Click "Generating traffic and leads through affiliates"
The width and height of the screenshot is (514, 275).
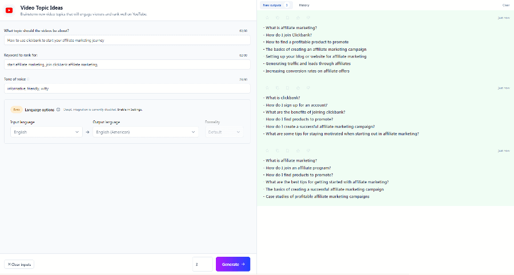tap(308, 63)
